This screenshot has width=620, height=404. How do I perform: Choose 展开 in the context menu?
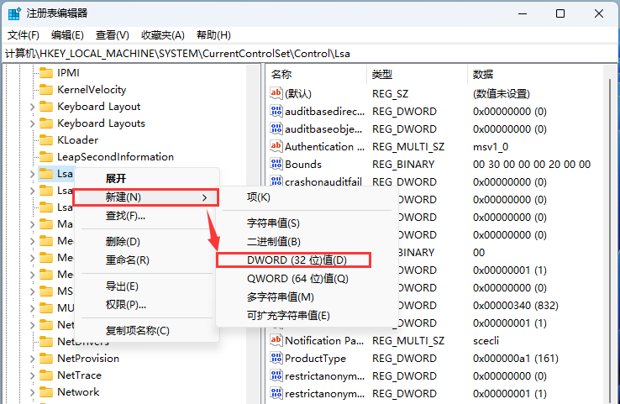coord(147,178)
